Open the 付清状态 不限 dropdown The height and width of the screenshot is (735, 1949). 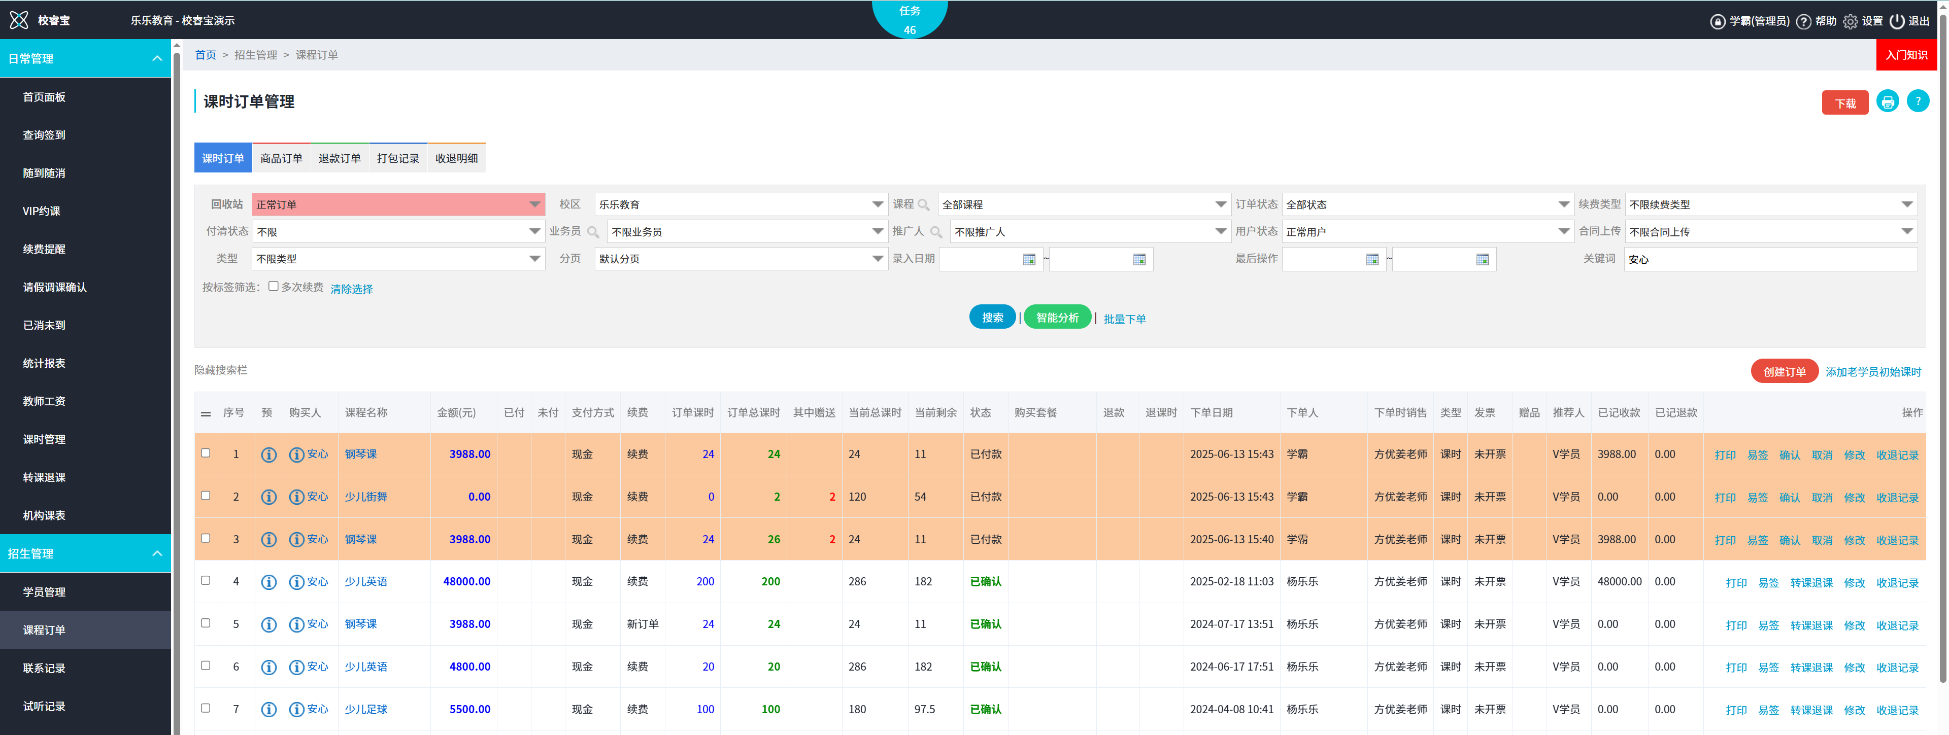(398, 232)
